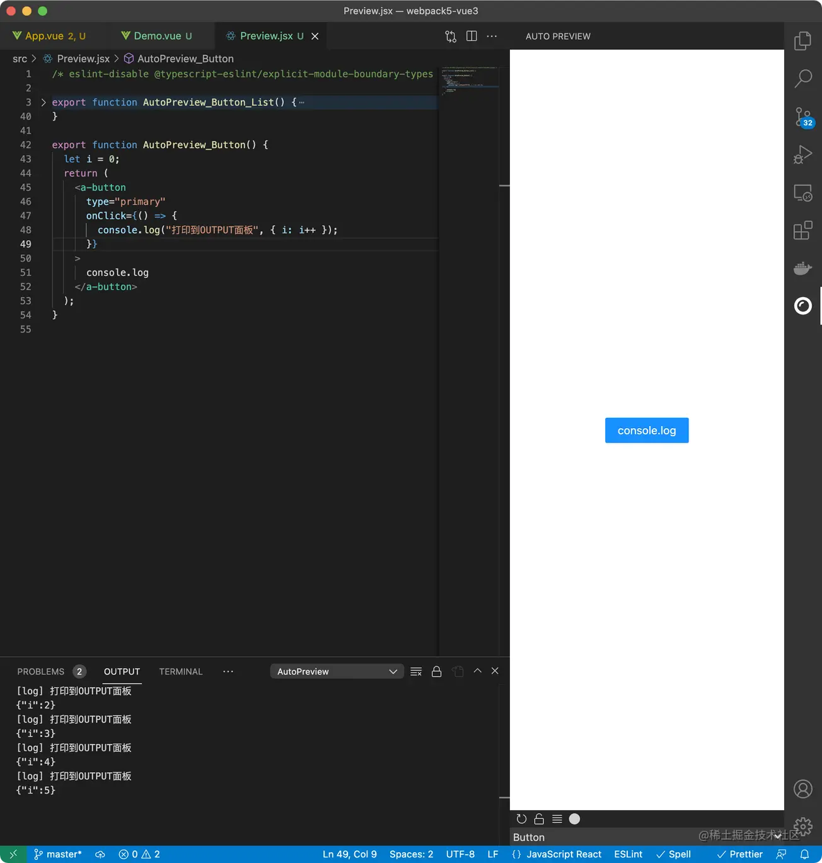This screenshot has width=822, height=863.
Task: Open the AutoPreview output channel dropdown
Action: click(x=337, y=671)
